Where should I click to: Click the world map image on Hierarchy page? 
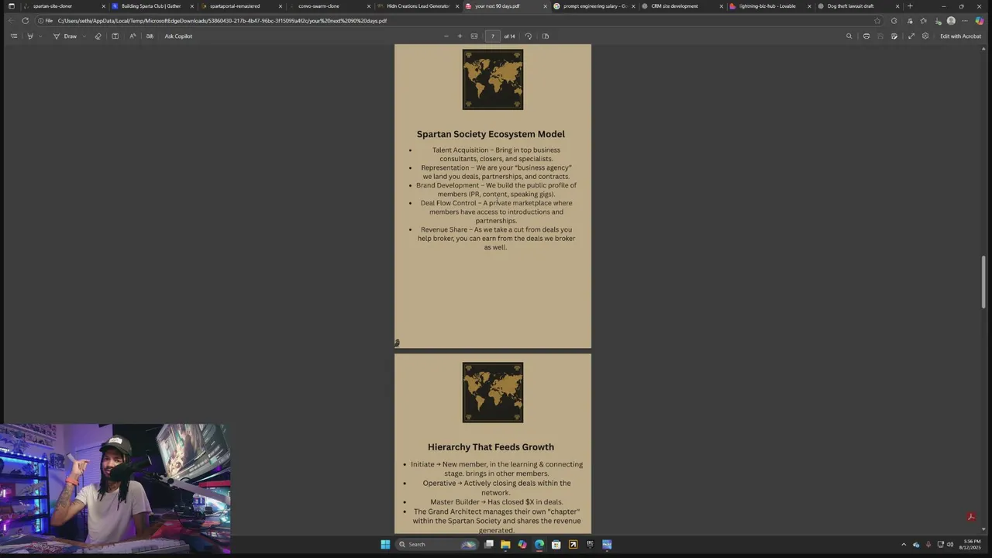(x=493, y=393)
